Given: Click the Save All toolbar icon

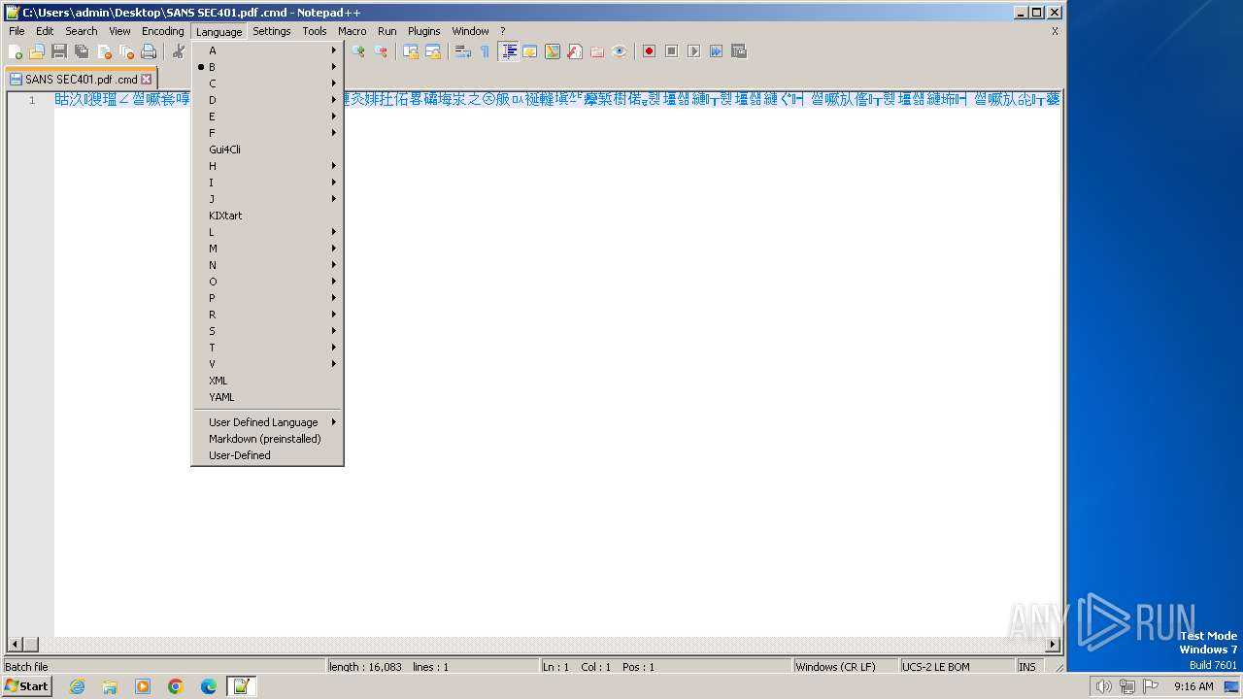Looking at the screenshot, I should 82,51.
